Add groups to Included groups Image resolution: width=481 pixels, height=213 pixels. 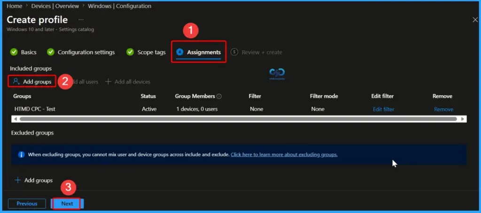pos(32,82)
